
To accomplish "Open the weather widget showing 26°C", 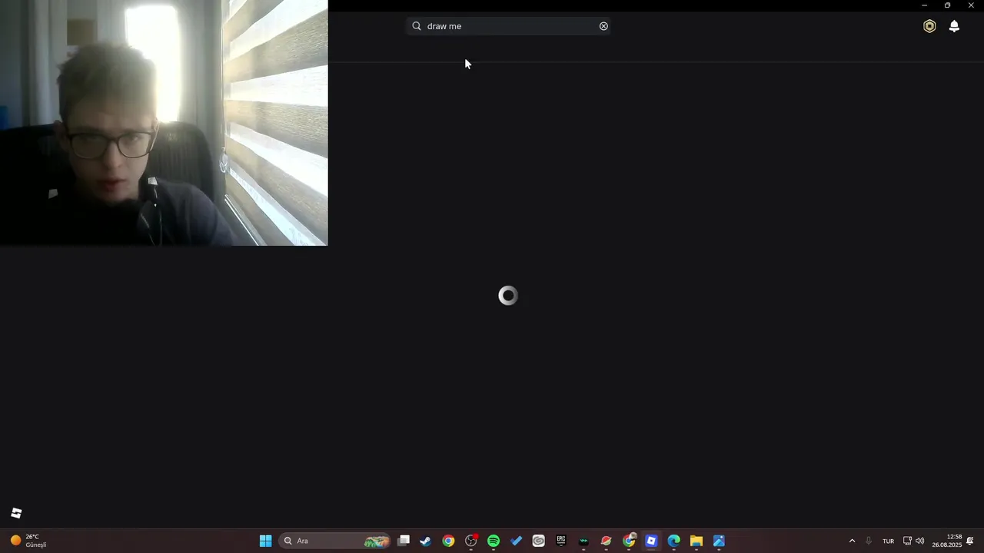I will [x=28, y=541].
